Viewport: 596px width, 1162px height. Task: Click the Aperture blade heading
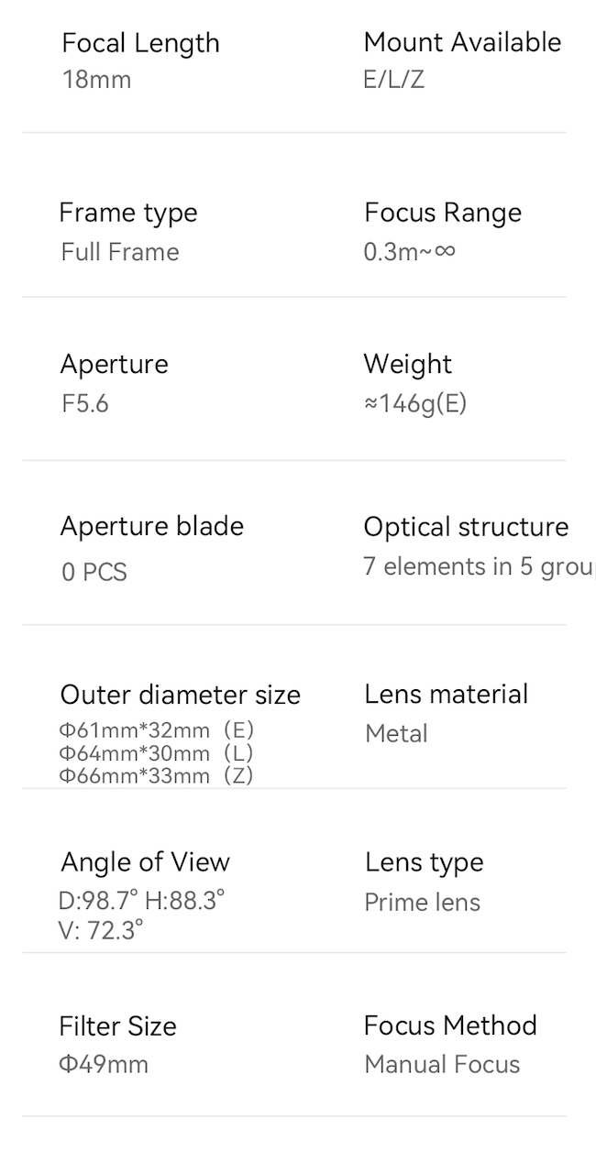[x=152, y=527]
